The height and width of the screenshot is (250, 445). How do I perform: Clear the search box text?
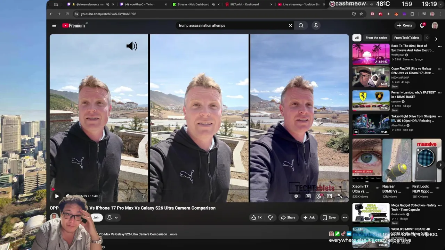(290, 25)
